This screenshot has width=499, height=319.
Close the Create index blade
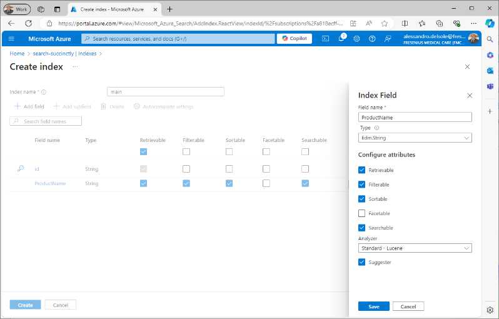coord(467,66)
